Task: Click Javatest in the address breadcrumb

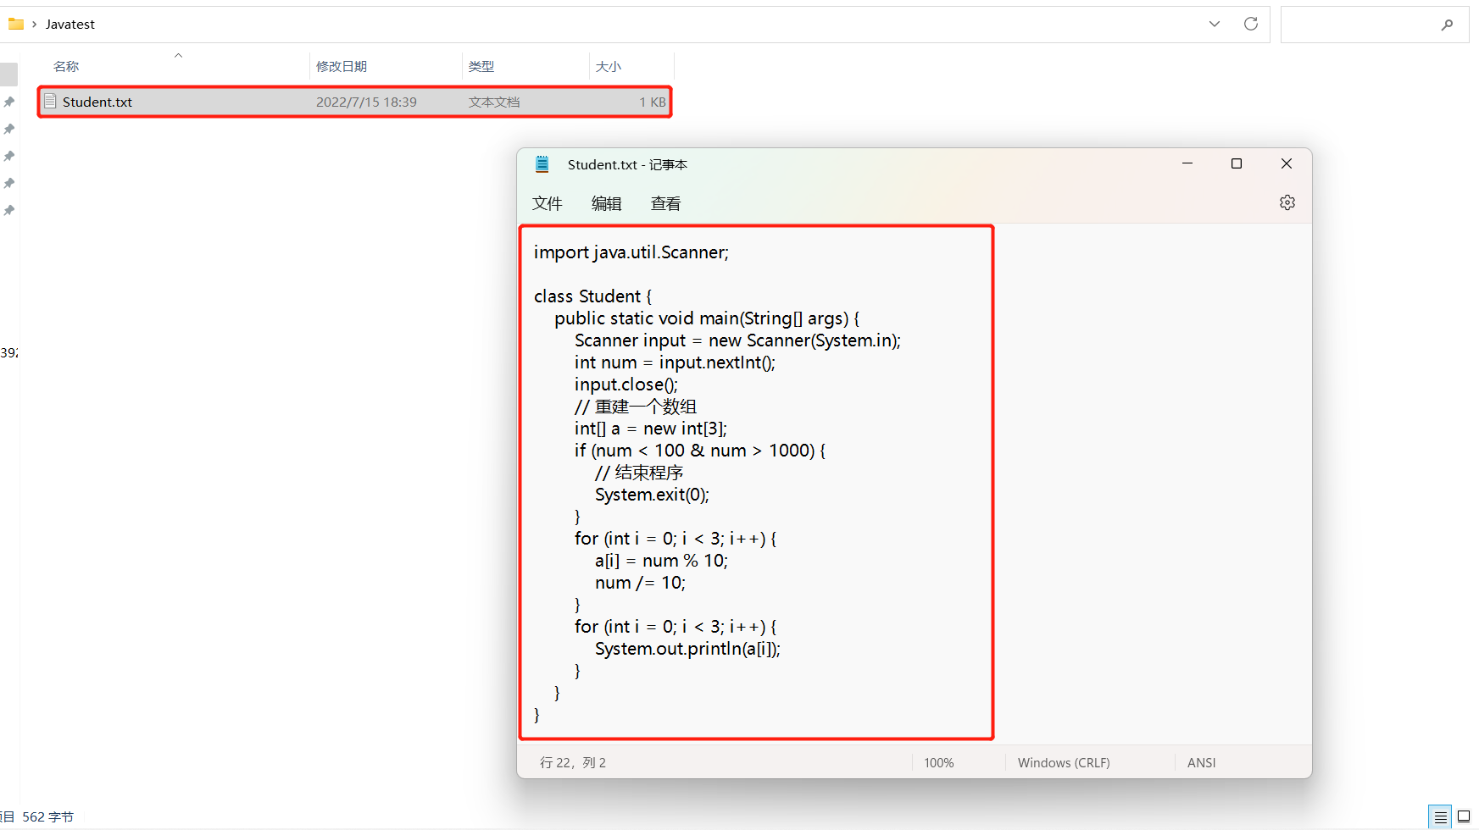Action: pos(70,24)
